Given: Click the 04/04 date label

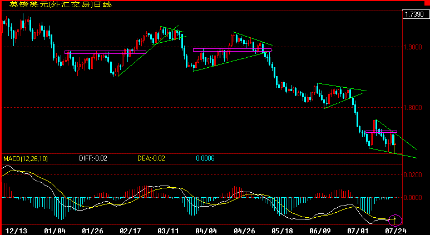Looking at the screenshot, I should pos(206,231).
